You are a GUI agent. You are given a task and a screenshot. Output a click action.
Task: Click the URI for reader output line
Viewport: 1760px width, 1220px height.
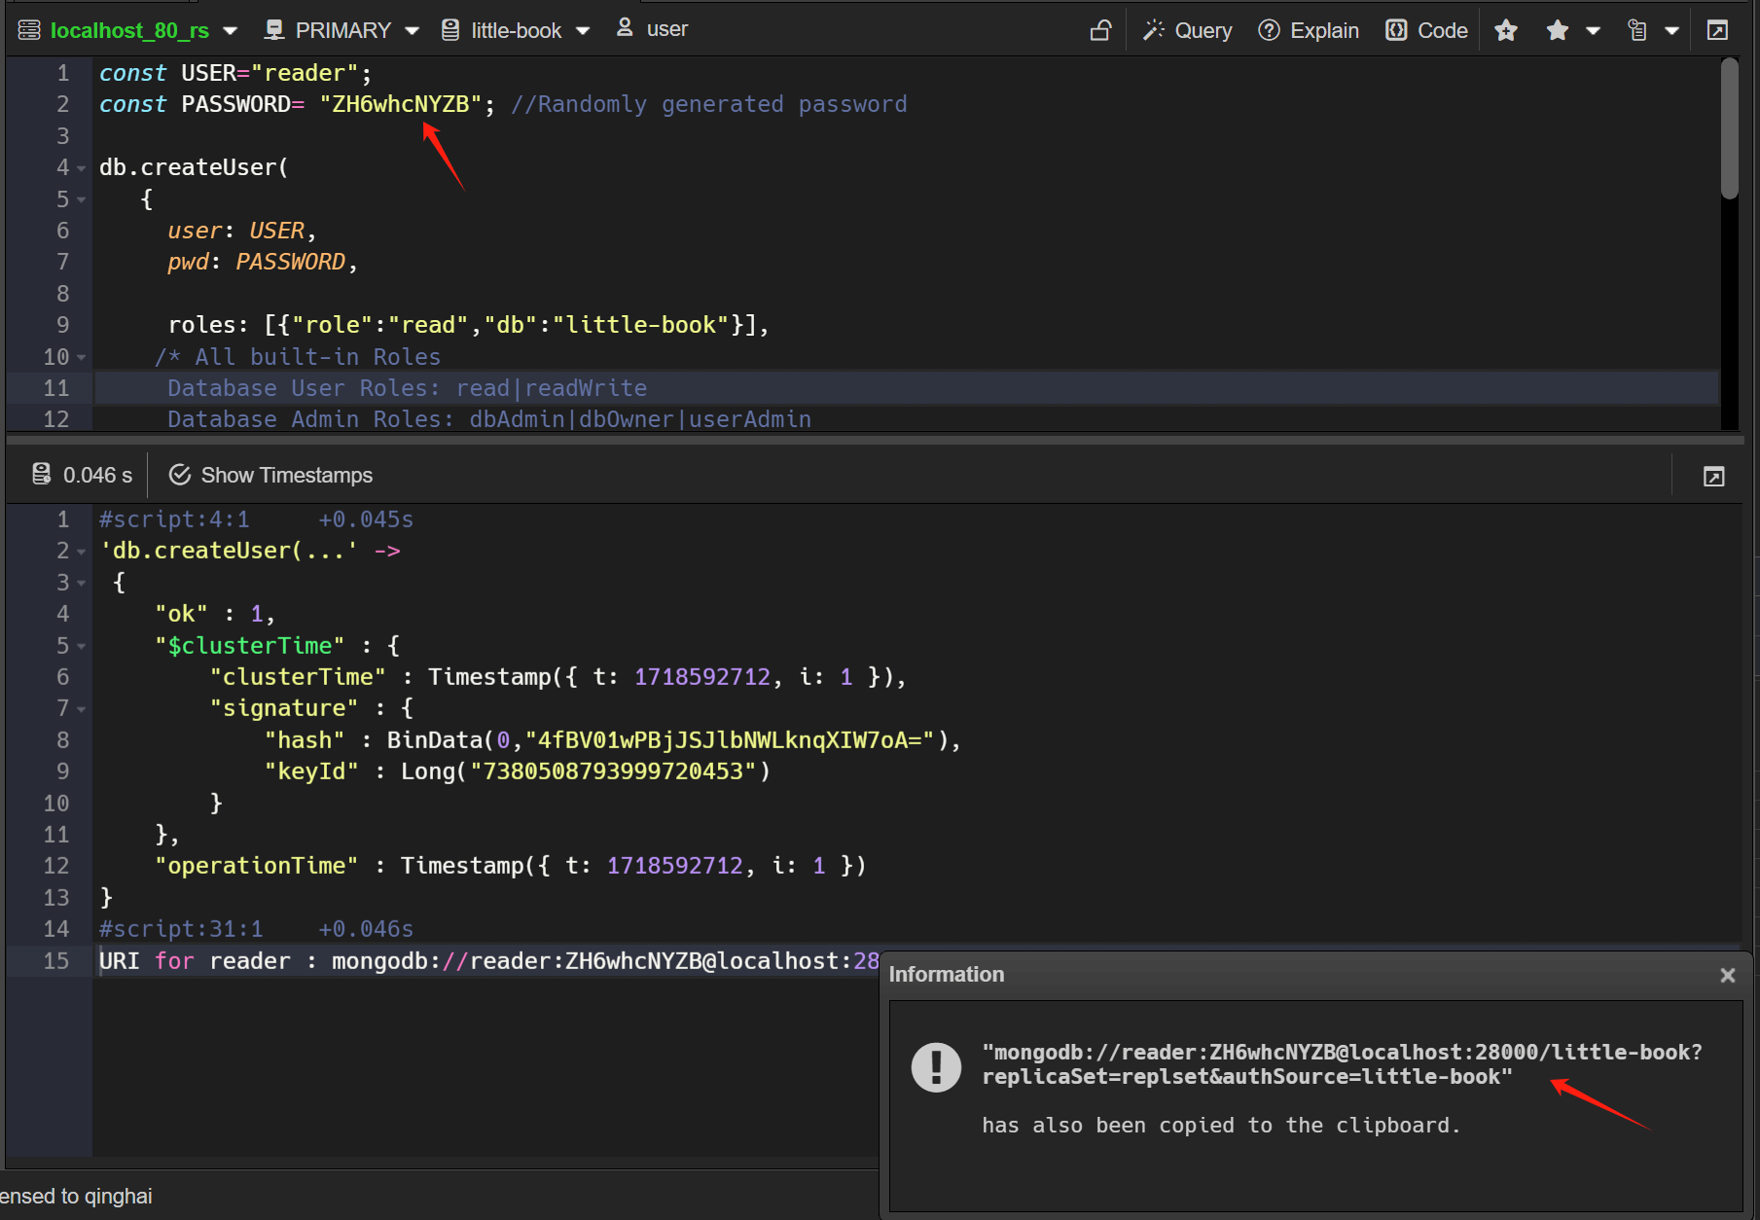pyautogui.click(x=488, y=961)
